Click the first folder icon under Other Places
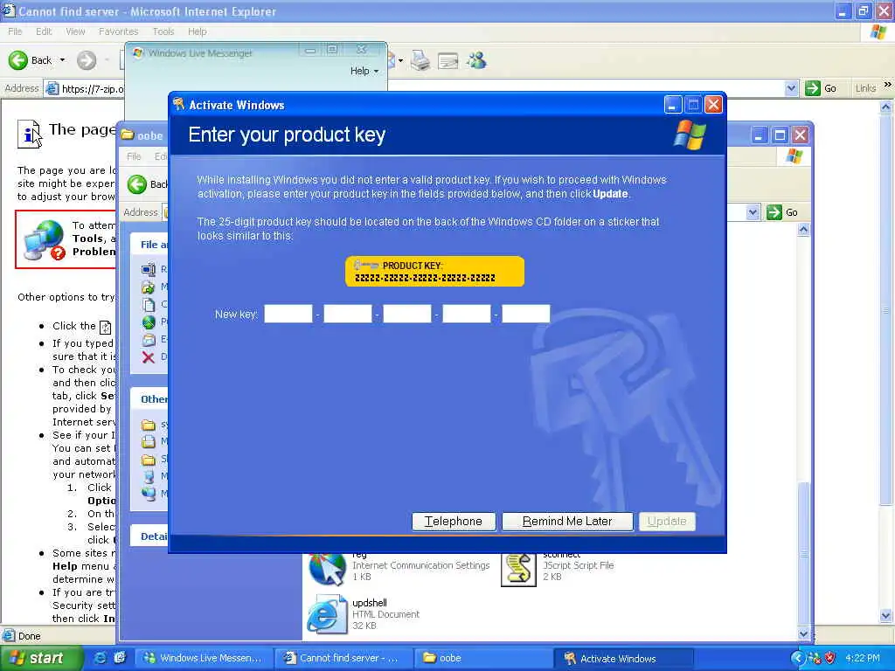Viewport: 895px width, 671px height. click(x=149, y=425)
